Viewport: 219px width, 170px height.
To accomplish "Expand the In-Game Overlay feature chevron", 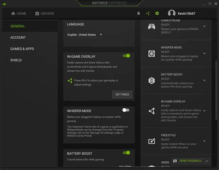I will [204, 111].
